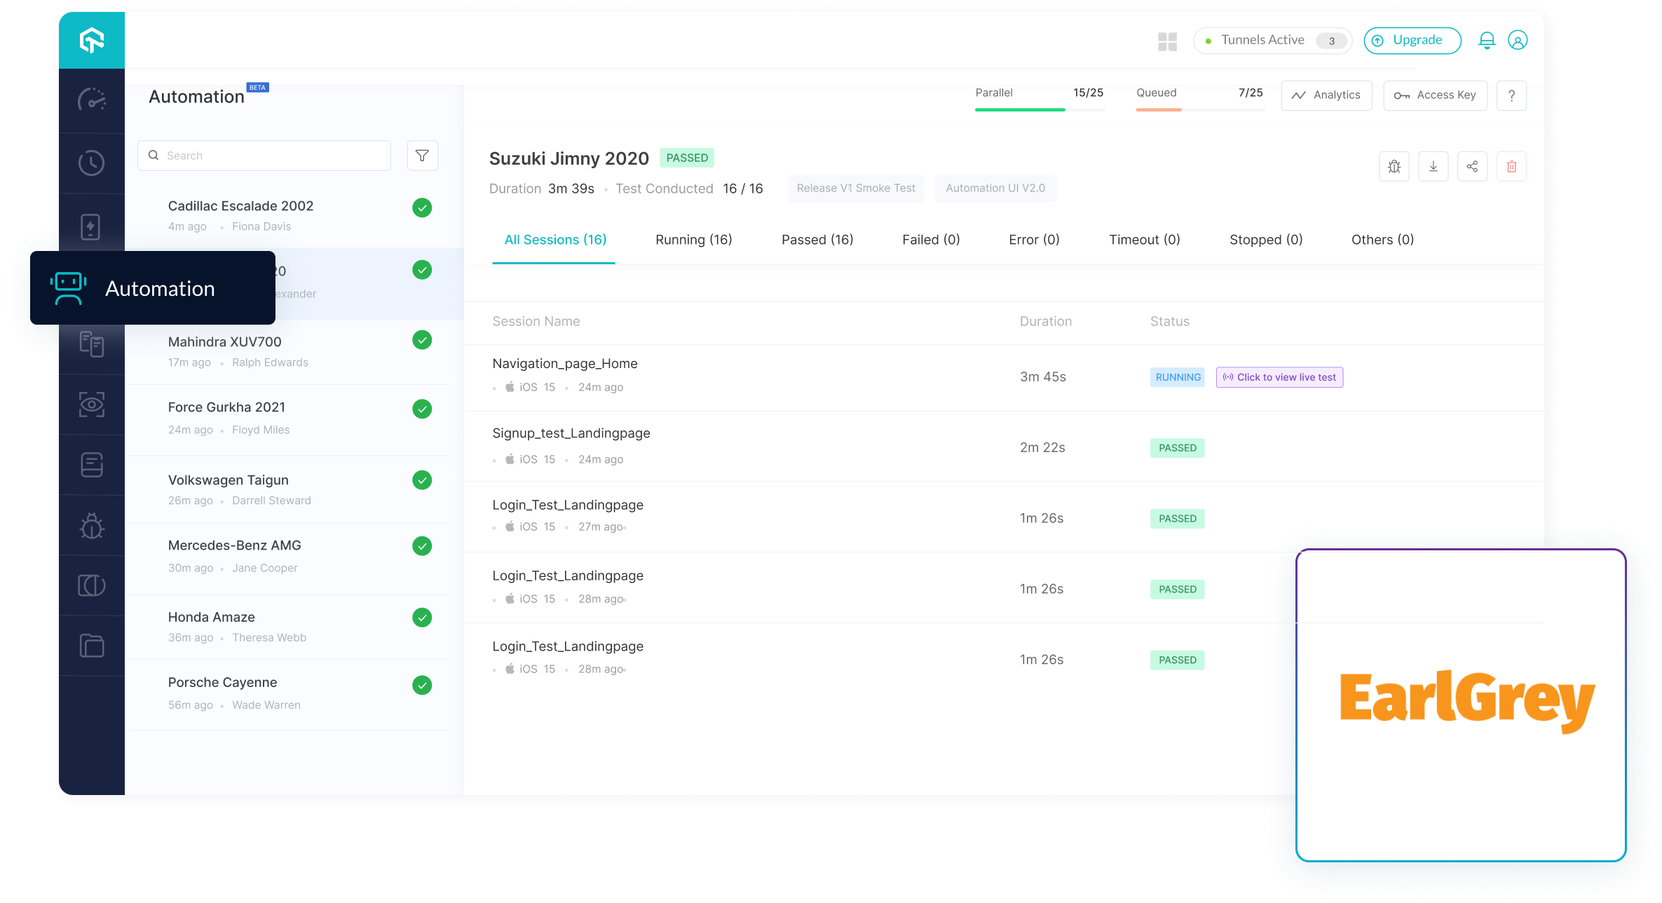Screen dimensions: 1662x903
Task: Click to view live test link
Action: point(1279,377)
